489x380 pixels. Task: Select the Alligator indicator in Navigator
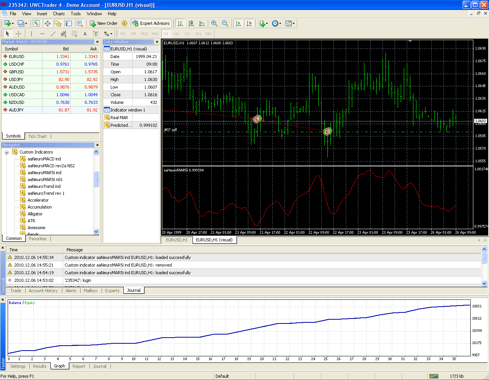[x=35, y=214]
